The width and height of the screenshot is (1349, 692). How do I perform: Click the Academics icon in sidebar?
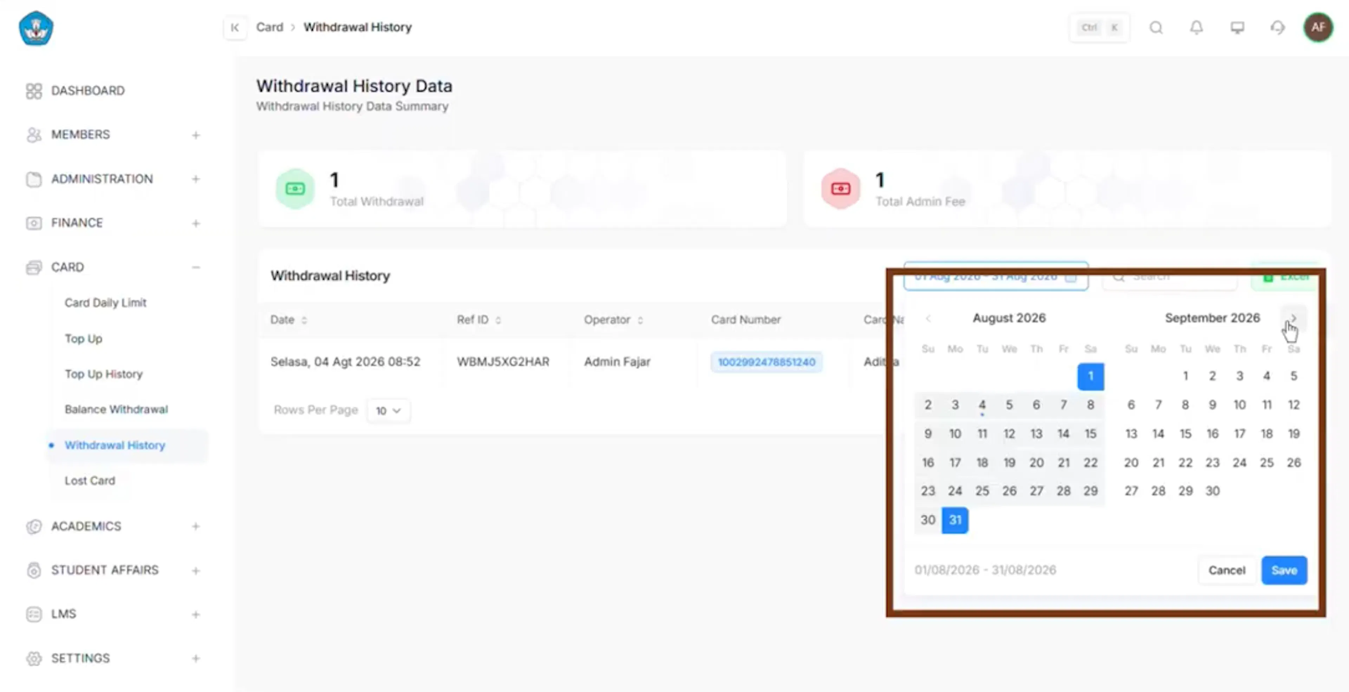pos(33,526)
